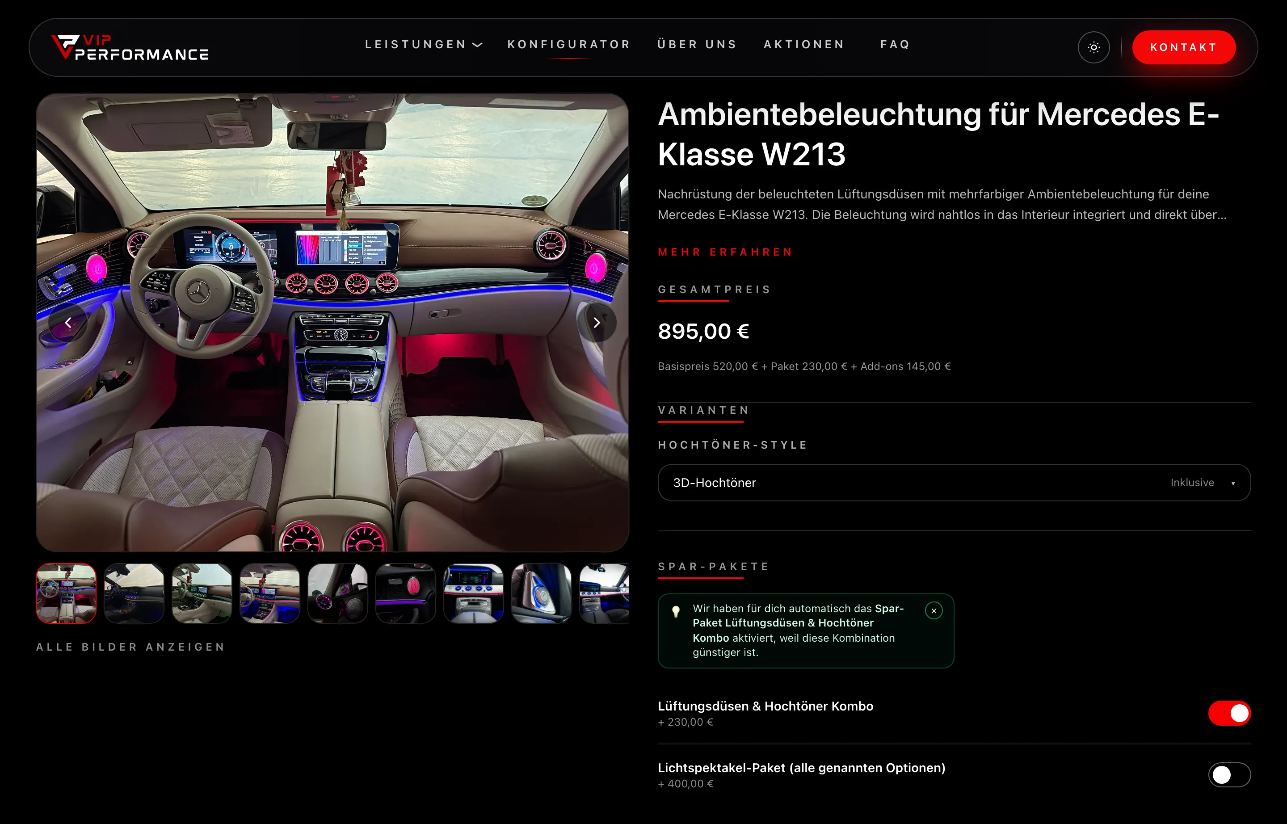
Task: Disable Lüftungsdüsen & Hochtöner Kombo toggle
Action: pyautogui.click(x=1229, y=713)
